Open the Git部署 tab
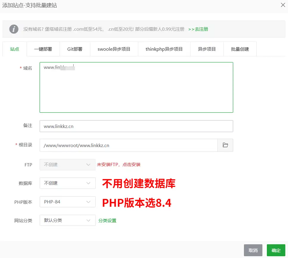288x258 pixels. (75, 49)
